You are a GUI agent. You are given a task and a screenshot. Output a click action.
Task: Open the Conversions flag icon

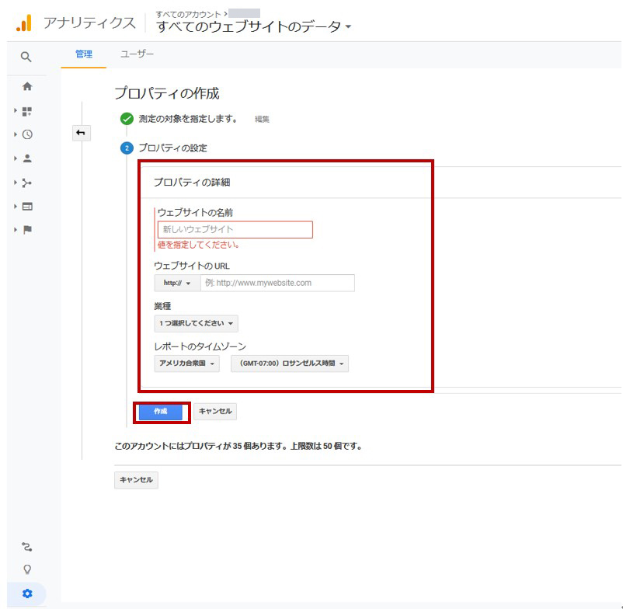[27, 230]
